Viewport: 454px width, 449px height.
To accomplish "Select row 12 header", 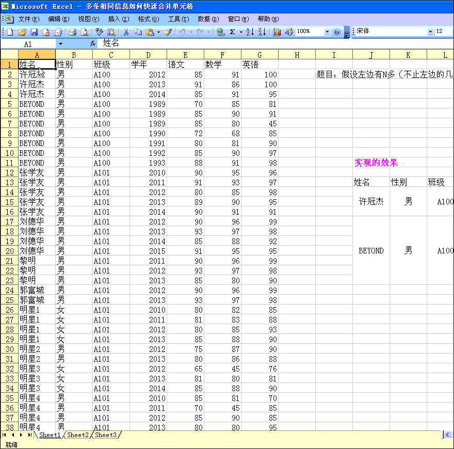I will [x=9, y=172].
